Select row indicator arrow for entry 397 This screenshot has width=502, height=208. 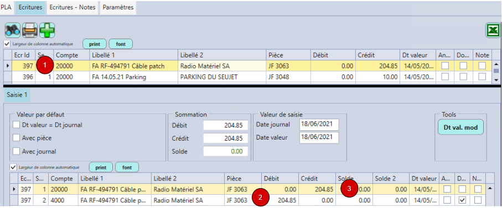(7, 66)
